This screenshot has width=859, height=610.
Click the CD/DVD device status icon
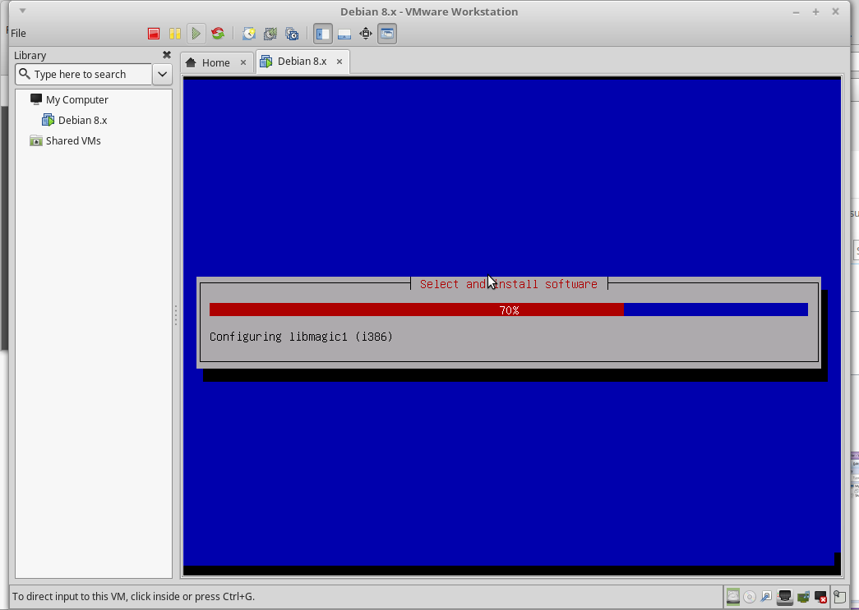pyautogui.click(x=748, y=596)
